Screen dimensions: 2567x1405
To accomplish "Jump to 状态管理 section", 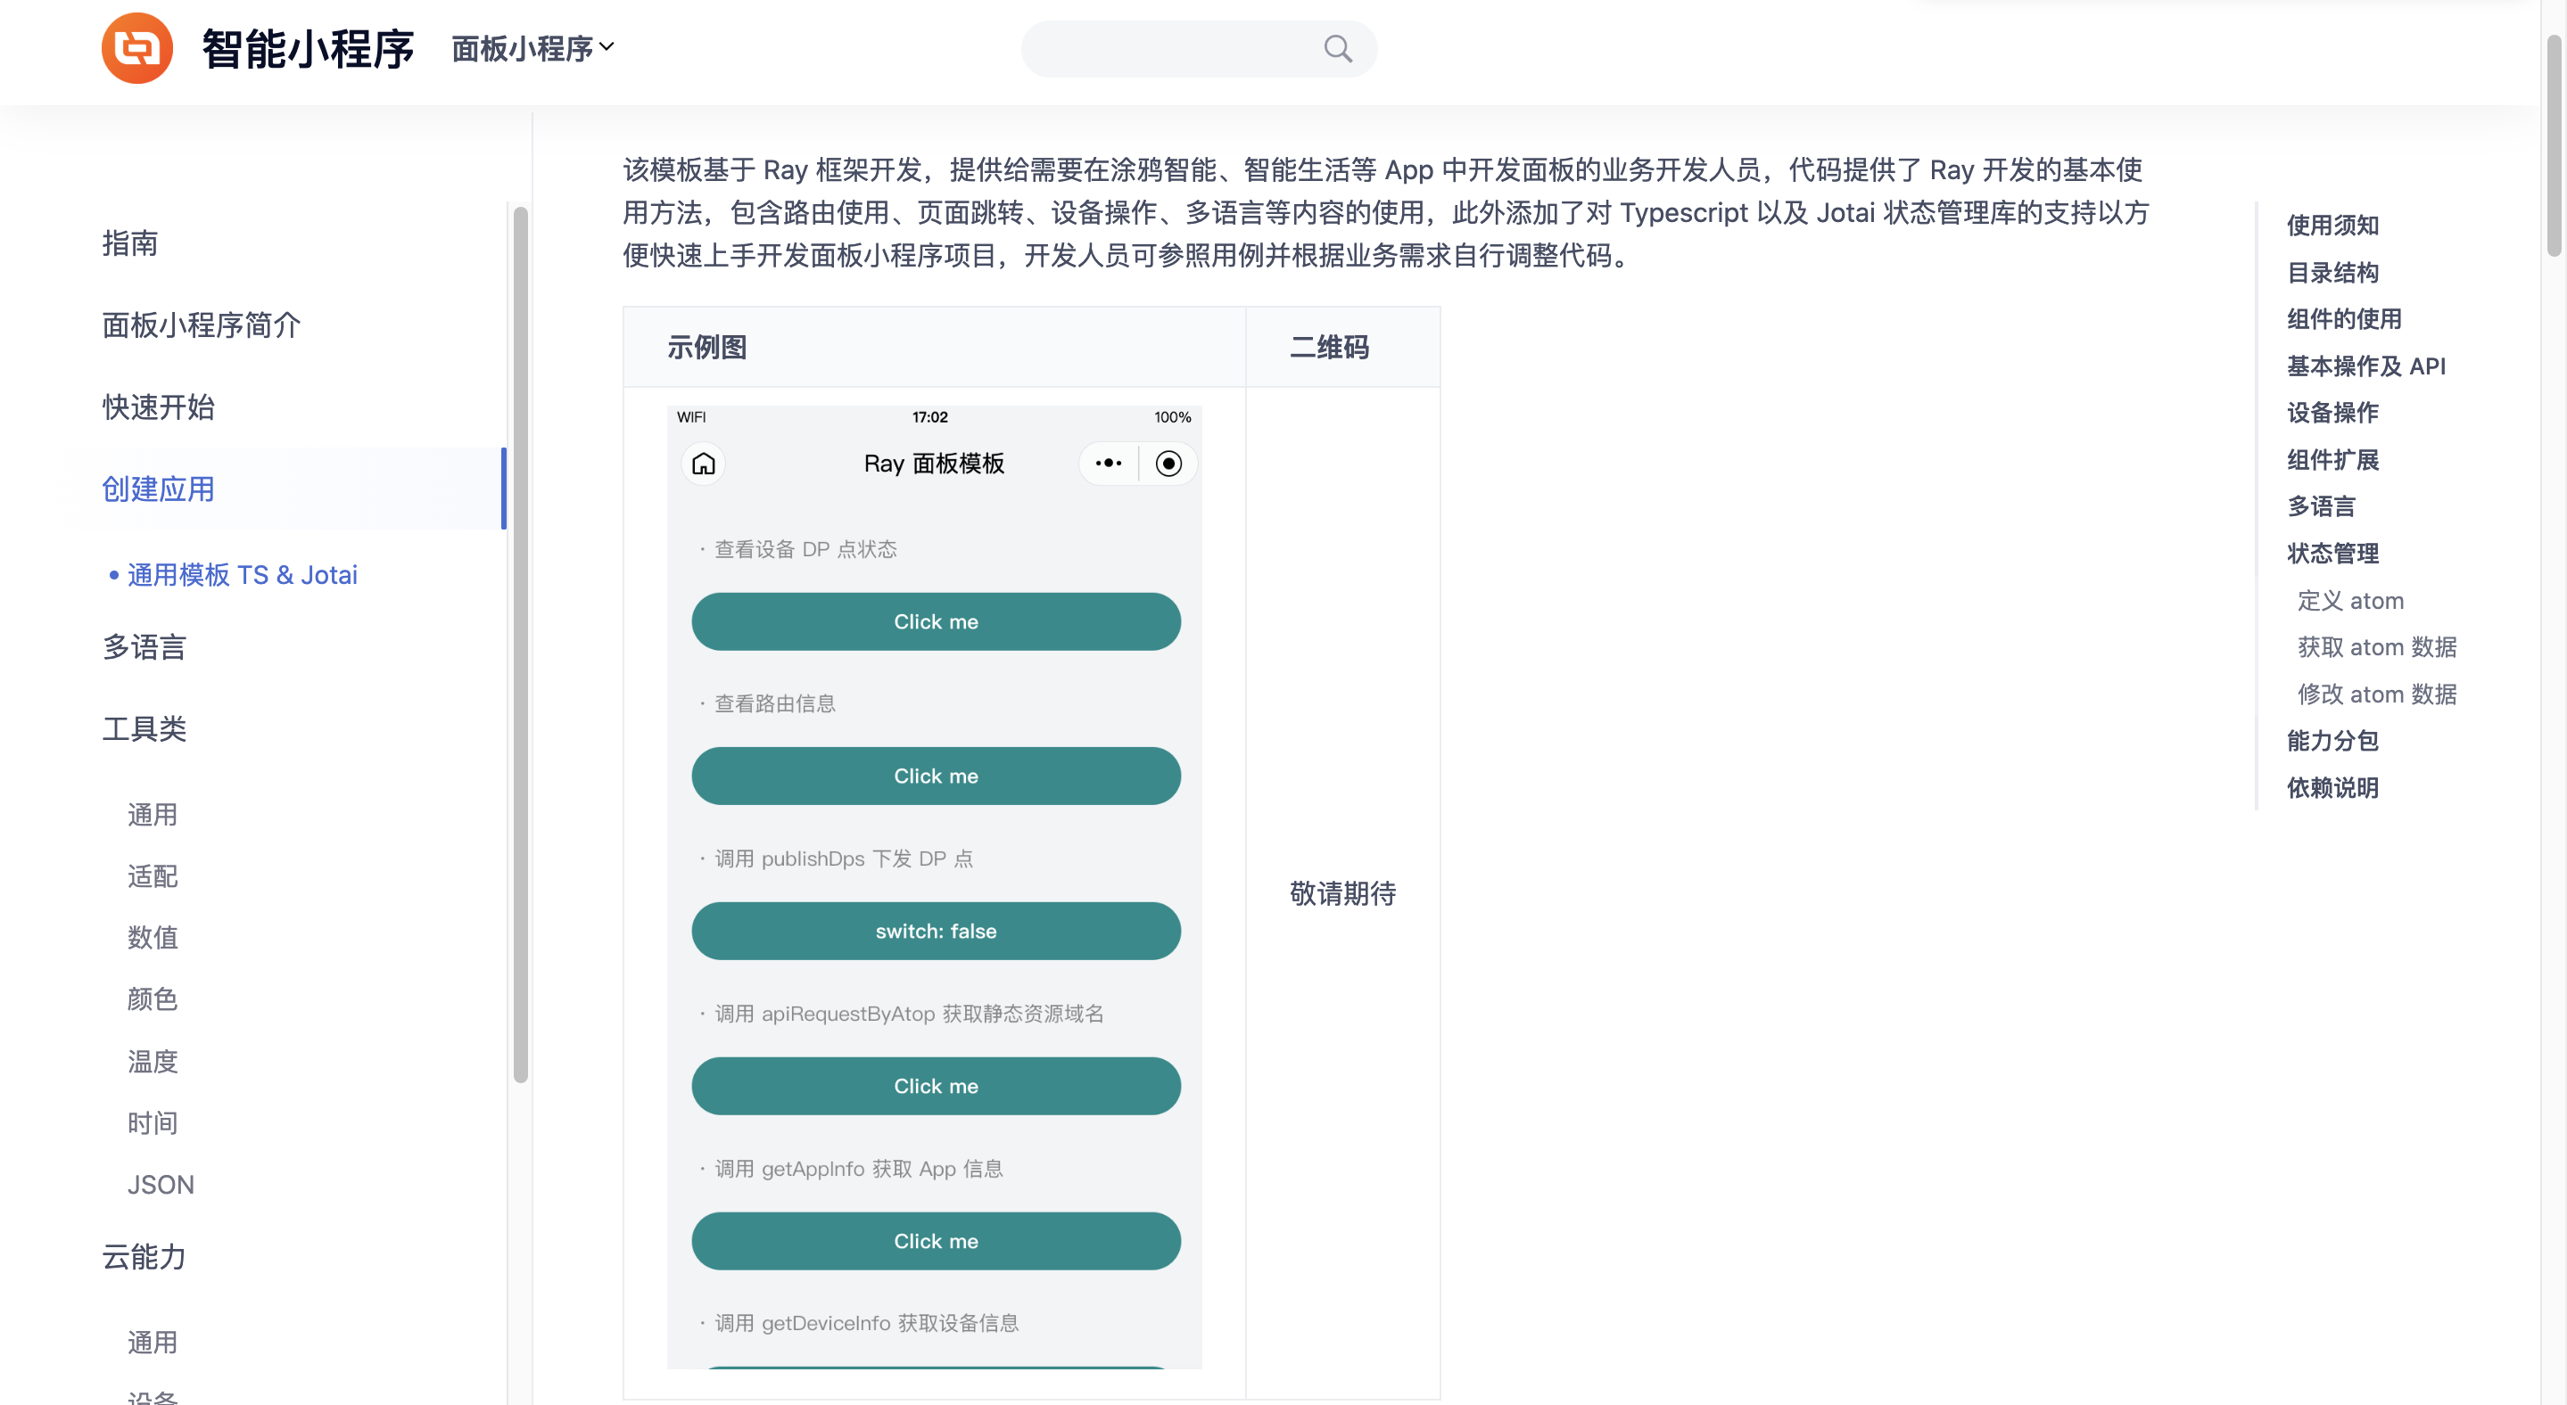I will coord(2332,554).
